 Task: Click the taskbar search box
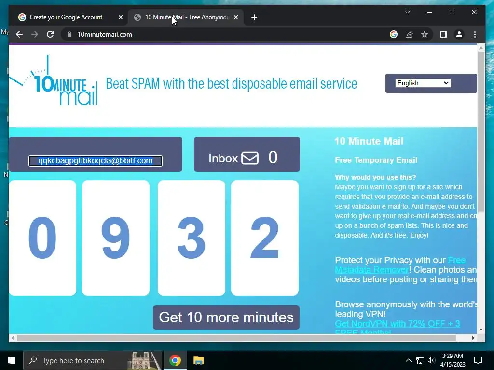93,360
